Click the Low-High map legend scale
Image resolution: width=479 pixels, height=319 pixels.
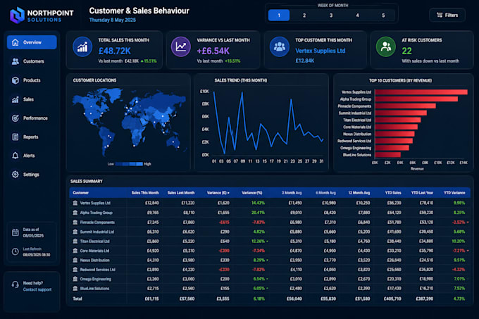click(x=129, y=164)
